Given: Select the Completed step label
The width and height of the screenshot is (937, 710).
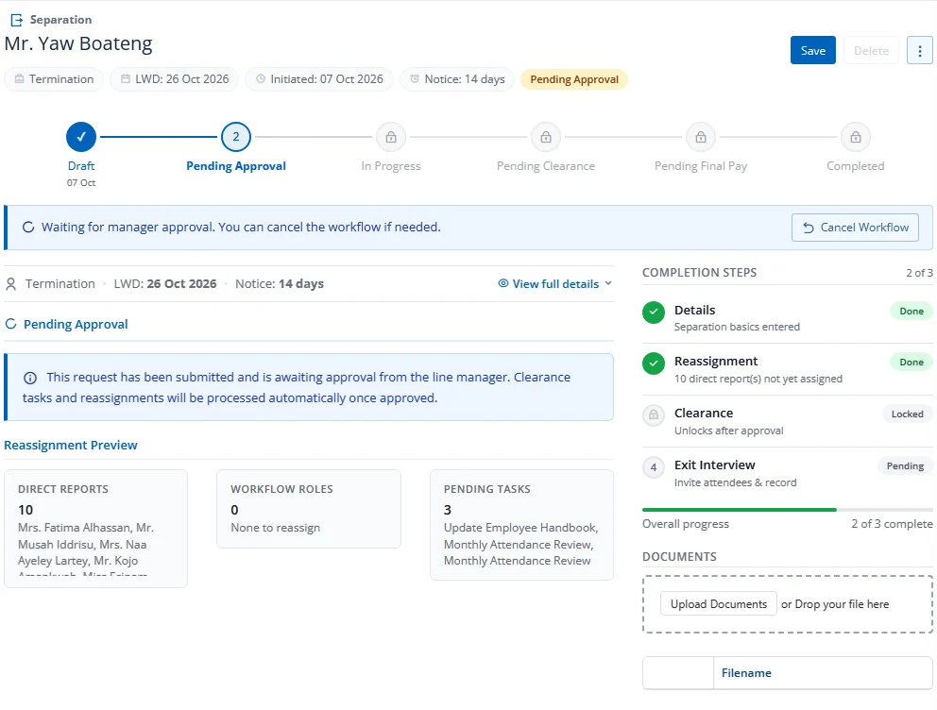Looking at the screenshot, I should [x=855, y=166].
